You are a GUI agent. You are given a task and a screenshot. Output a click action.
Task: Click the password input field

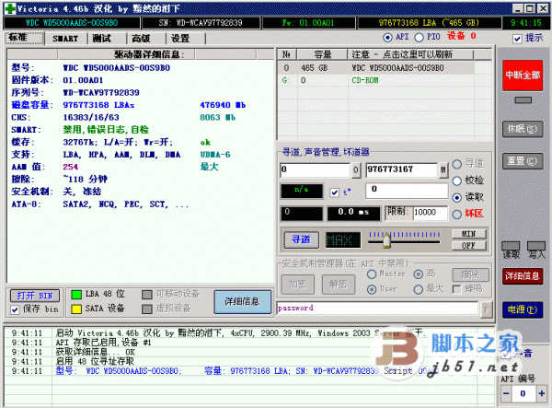coord(377,309)
